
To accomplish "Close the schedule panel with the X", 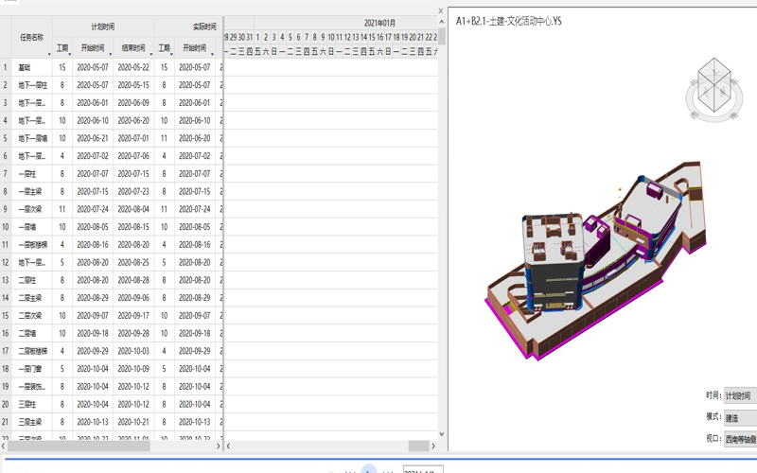I will pyautogui.click(x=440, y=11).
